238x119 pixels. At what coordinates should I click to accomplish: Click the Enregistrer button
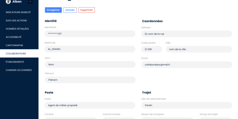tap(53, 10)
